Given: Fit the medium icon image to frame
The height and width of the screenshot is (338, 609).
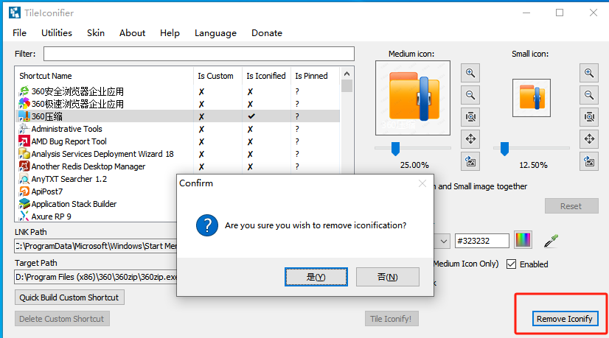Looking at the screenshot, I should [x=470, y=116].
